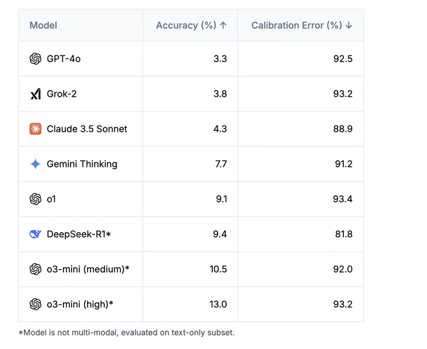Screen dimensions: 427x349
Task: Click the 81.8 calibration error value
Action: coord(342,234)
